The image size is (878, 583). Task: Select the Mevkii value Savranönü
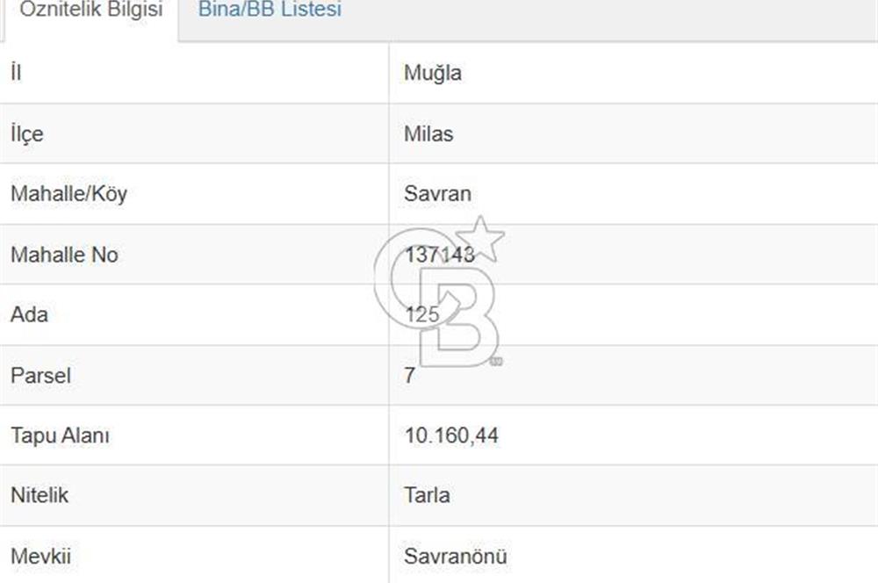[x=455, y=555]
